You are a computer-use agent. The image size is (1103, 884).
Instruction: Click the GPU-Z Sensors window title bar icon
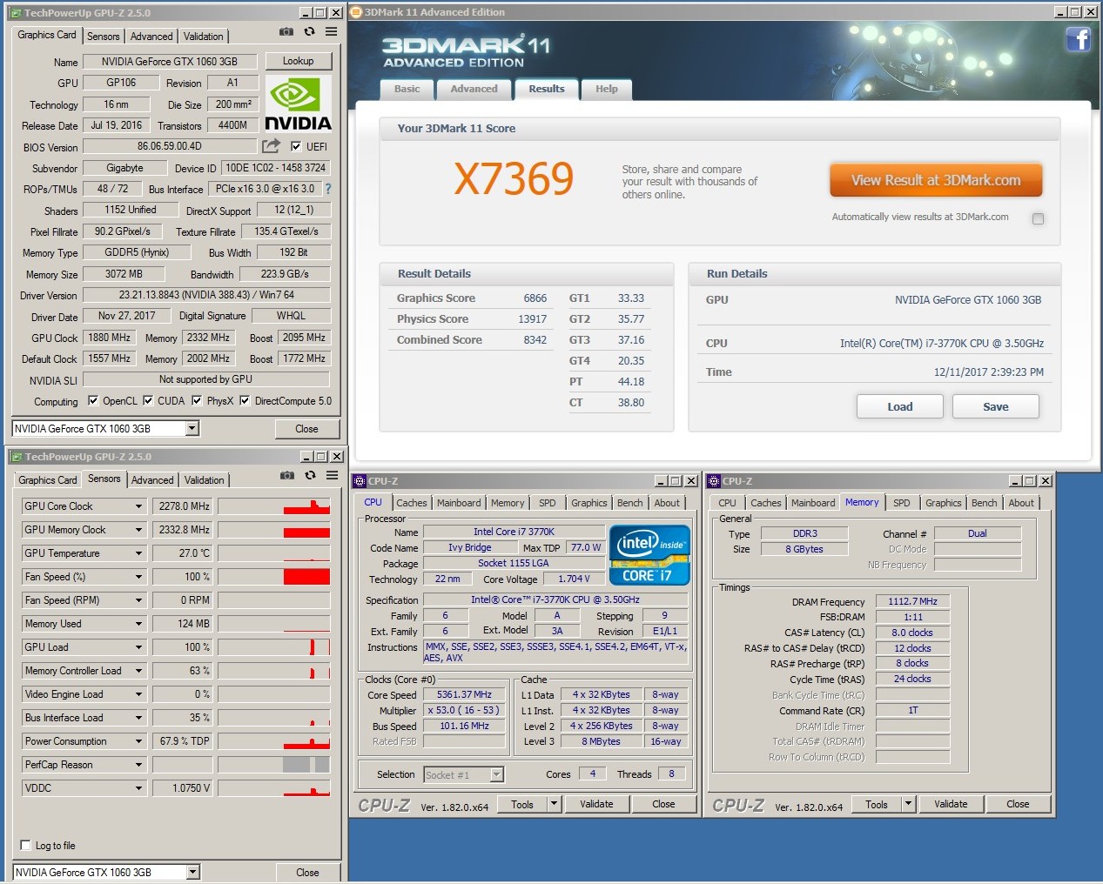click(17, 457)
